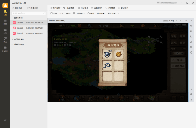This screenshot has height=128, width=196.
Task: Refresh device list with 刷新(F5)
Action: pyautogui.click(x=17, y=8)
